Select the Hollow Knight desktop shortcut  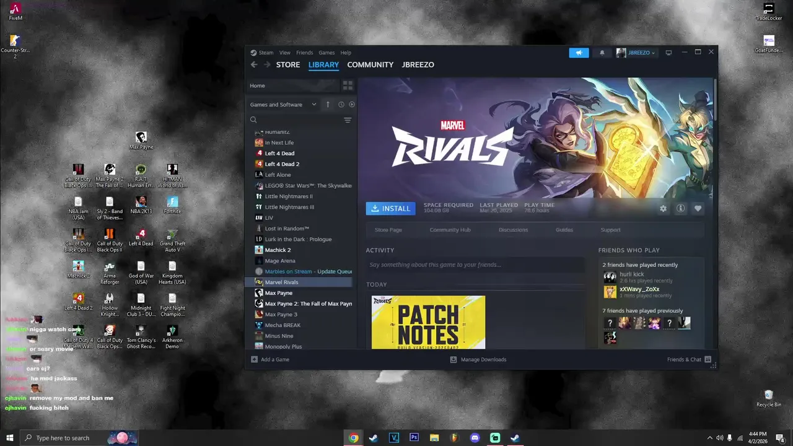110,305
